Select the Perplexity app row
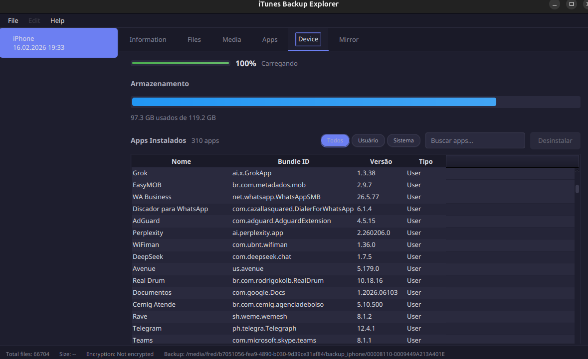 click(x=353, y=233)
